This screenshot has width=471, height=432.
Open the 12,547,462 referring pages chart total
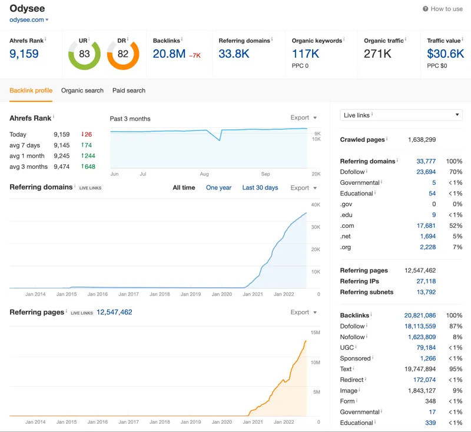point(114,312)
